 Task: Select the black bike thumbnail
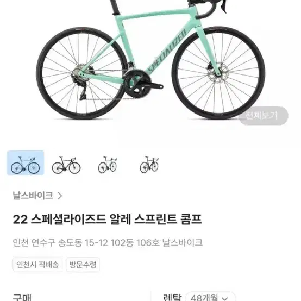66,165
